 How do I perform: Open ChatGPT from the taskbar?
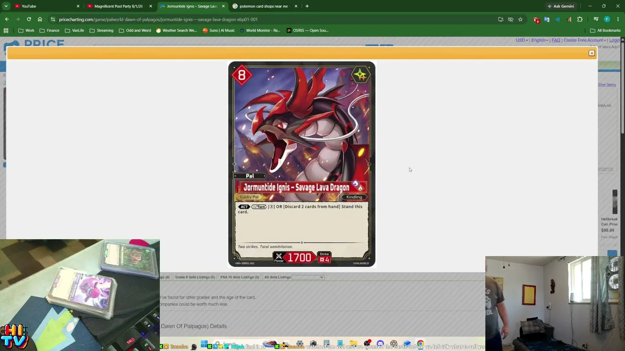pos(394,344)
